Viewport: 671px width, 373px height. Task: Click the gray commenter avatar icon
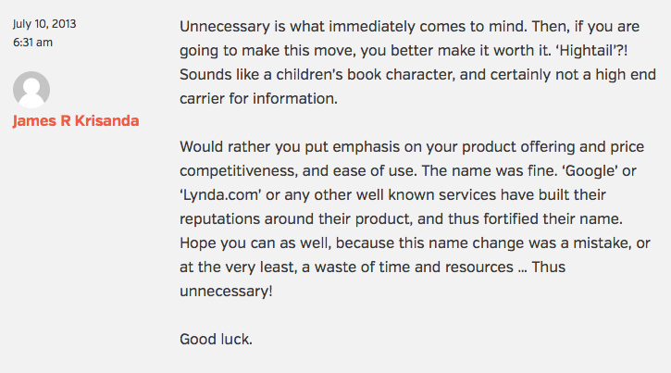(31, 90)
